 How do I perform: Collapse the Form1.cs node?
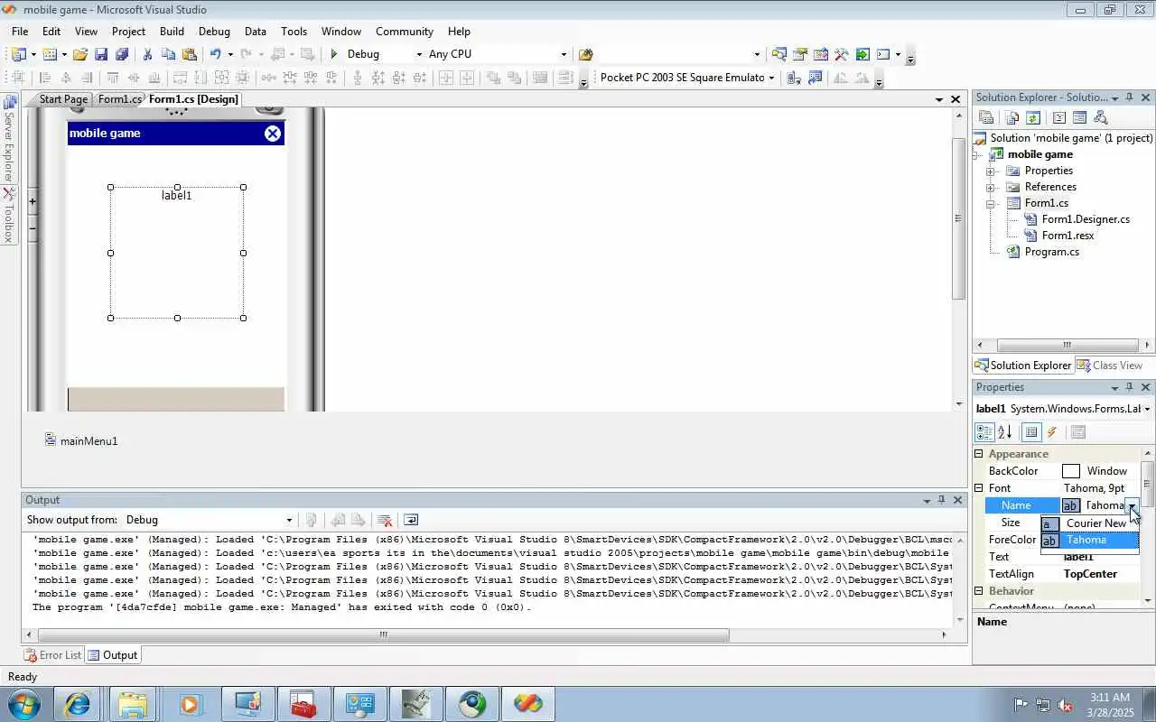pyautogui.click(x=991, y=203)
